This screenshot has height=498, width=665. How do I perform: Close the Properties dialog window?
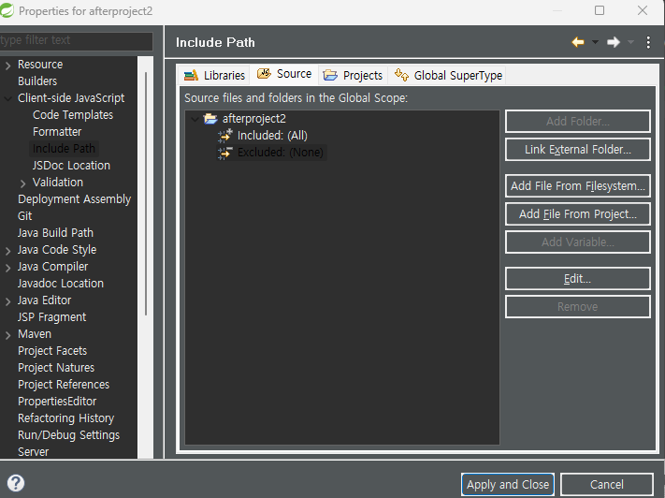point(643,10)
